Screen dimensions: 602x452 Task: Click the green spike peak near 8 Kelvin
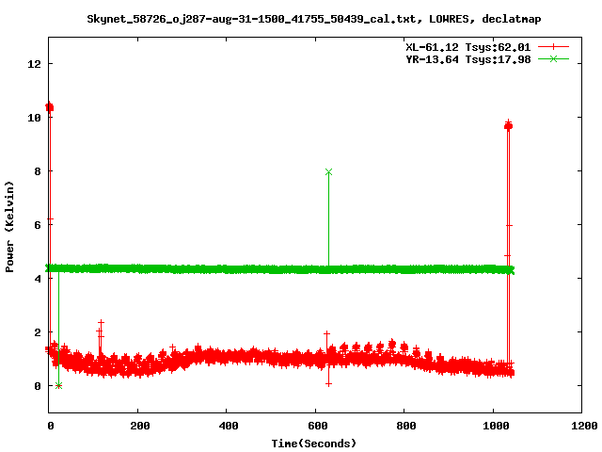(x=328, y=171)
